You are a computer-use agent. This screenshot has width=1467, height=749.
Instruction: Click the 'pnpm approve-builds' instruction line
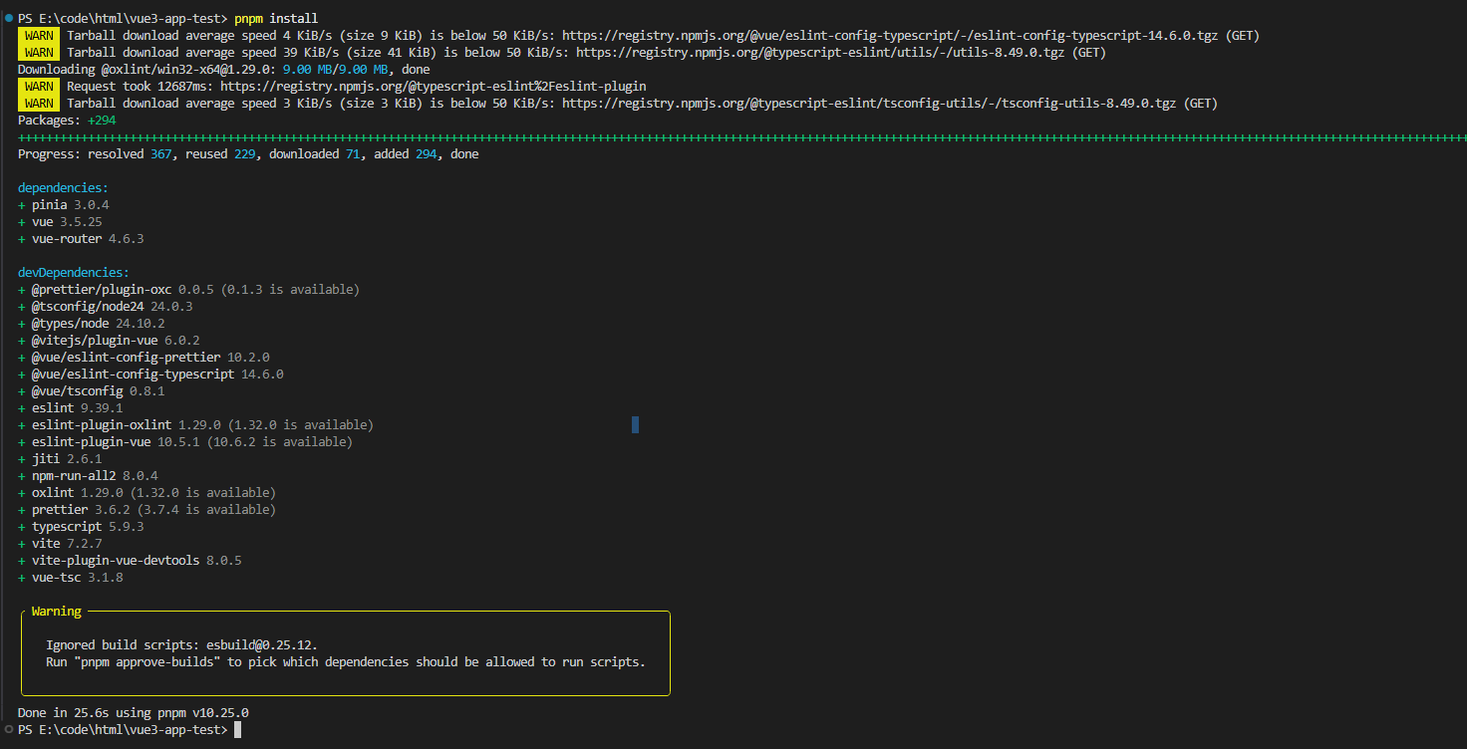(x=345, y=662)
